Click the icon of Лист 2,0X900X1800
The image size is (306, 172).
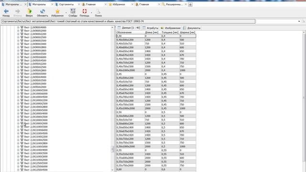click(22, 51)
